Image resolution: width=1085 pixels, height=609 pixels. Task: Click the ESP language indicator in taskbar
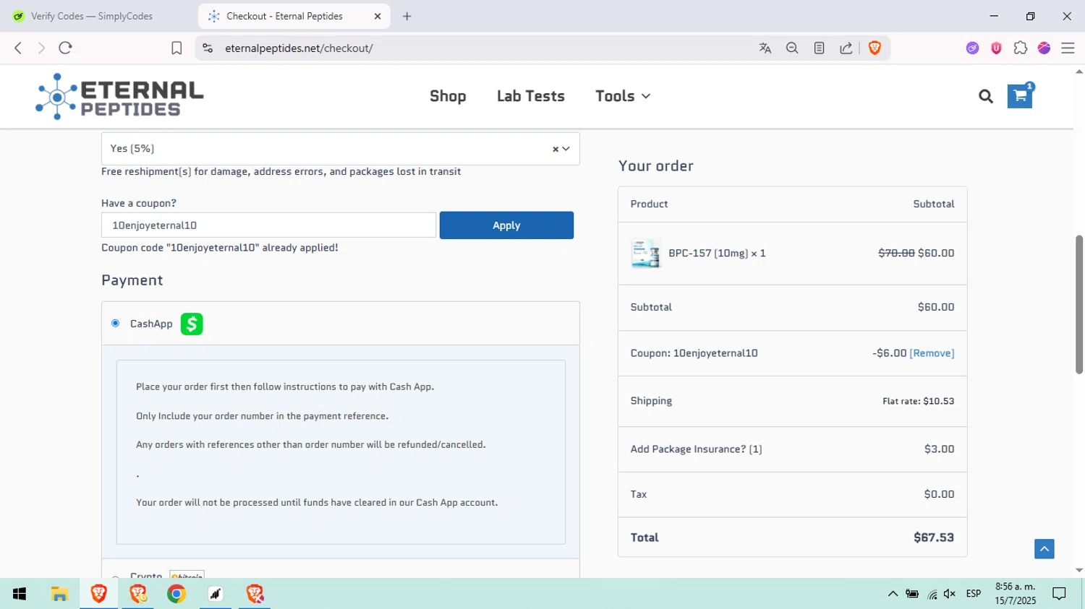(974, 594)
